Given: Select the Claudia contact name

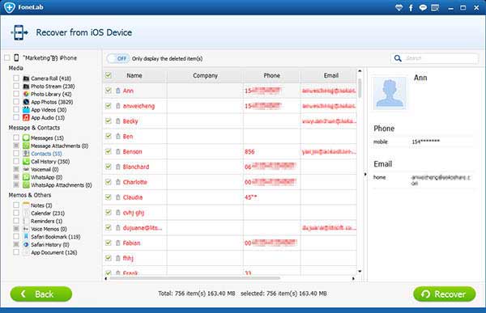Looking at the screenshot, I should pyautogui.click(x=133, y=197).
